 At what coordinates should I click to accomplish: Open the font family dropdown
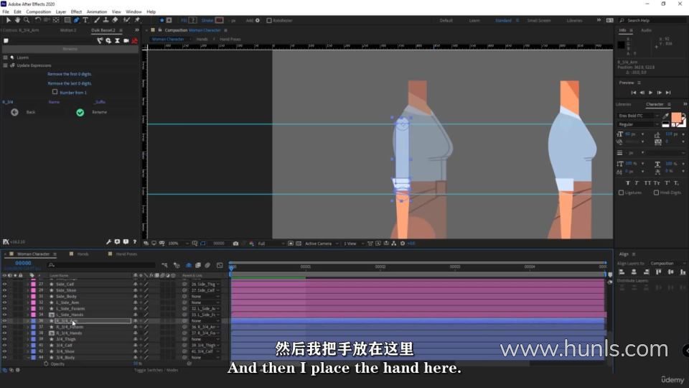(x=639, y=116)
